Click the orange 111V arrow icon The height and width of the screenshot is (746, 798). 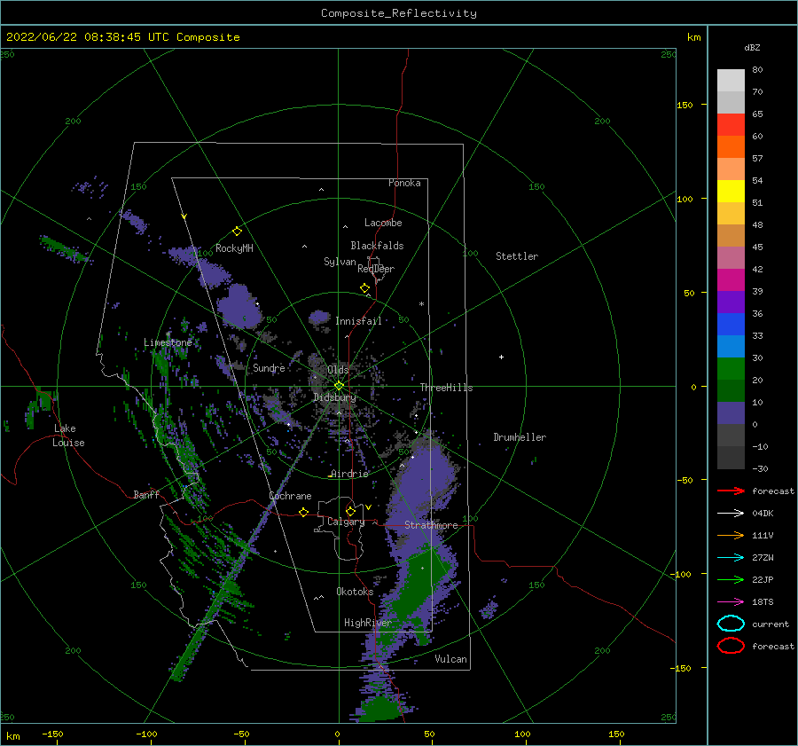pos(731,535)
